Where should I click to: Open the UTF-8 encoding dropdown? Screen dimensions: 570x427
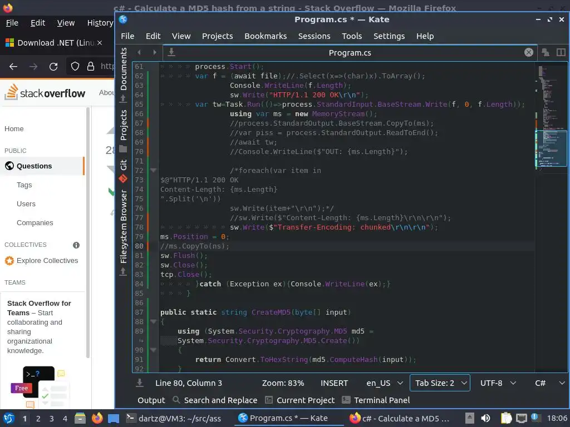click(x=498, y=383)
